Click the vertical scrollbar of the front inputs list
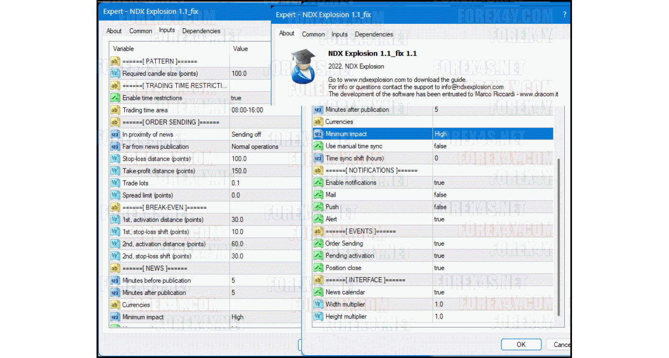669x358 pixels. click(558, 237)
